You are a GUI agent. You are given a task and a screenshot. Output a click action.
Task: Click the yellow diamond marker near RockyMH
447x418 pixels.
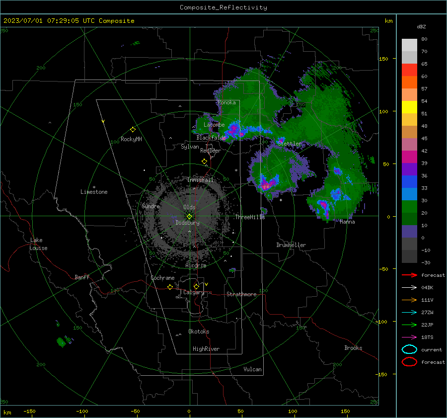pos(133,130)
